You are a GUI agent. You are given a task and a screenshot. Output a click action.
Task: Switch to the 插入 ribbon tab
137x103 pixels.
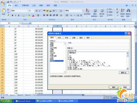point(16,5)
